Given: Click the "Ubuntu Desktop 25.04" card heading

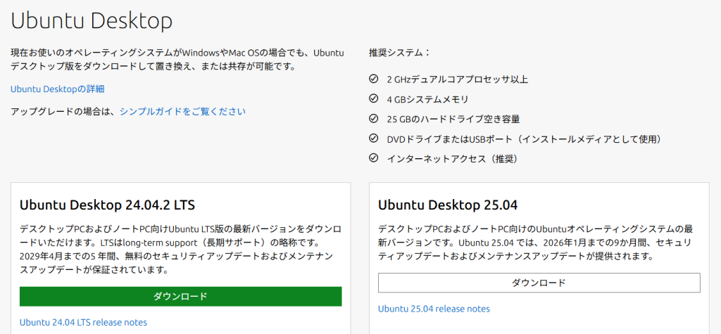Looking at the screenshot, I should (448, 205).
